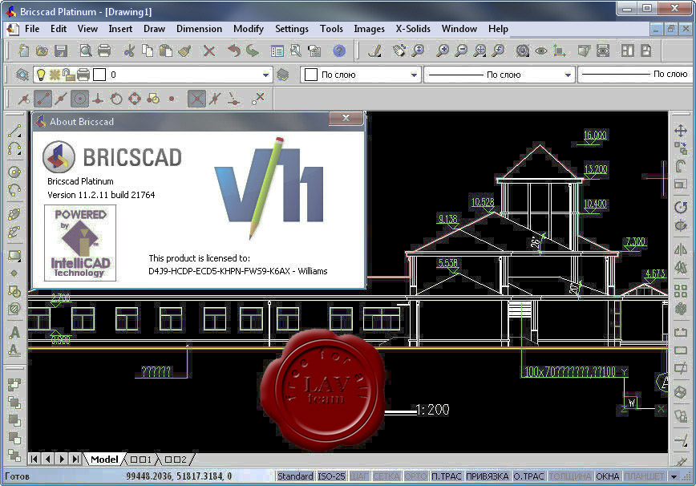Click the New drawing icon
696x486 pixels.
point(23,51)
